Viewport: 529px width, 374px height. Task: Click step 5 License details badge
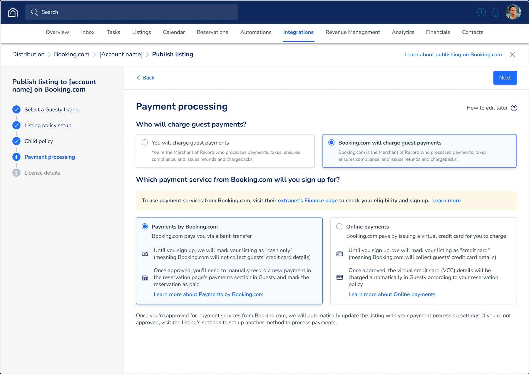[16, 173]
